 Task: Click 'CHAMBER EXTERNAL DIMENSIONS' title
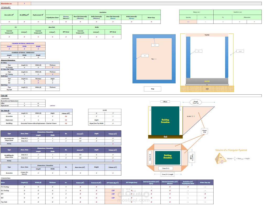click(23, 53)
